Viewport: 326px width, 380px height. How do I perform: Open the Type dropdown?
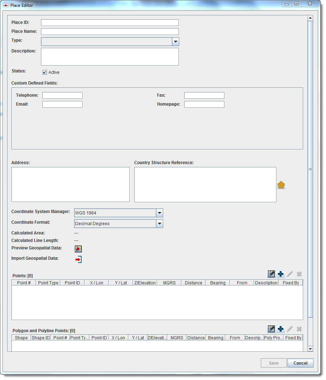point(175,42)
